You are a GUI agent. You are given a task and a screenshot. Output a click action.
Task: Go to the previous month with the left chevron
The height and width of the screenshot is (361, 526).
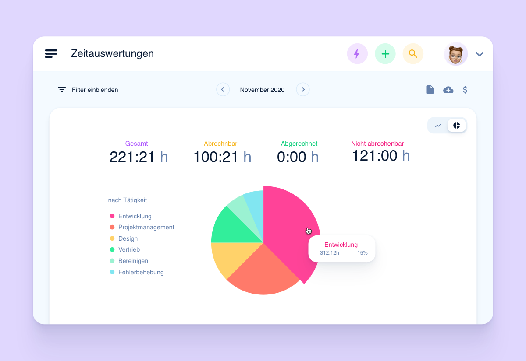[223, 89]
